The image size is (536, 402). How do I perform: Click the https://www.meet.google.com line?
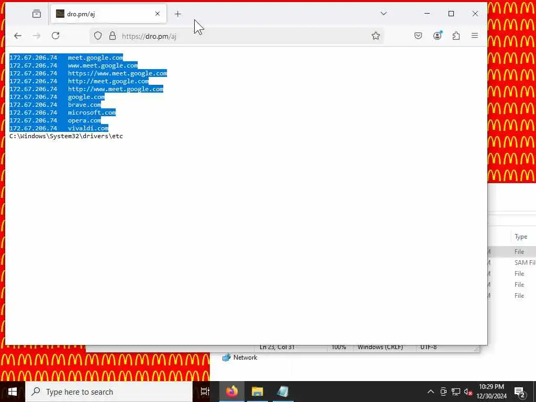pos(88,73)
